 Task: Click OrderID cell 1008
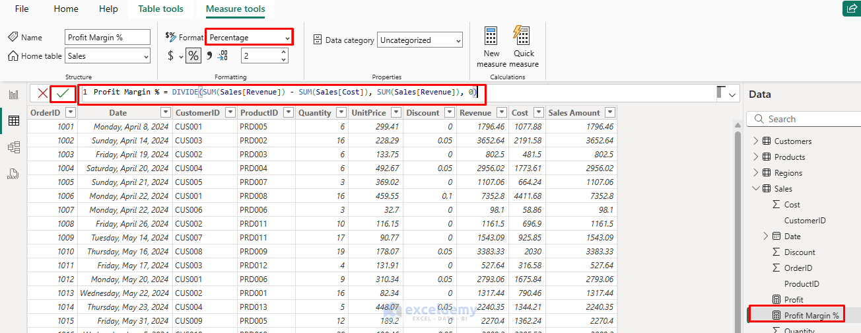point(52,223)
